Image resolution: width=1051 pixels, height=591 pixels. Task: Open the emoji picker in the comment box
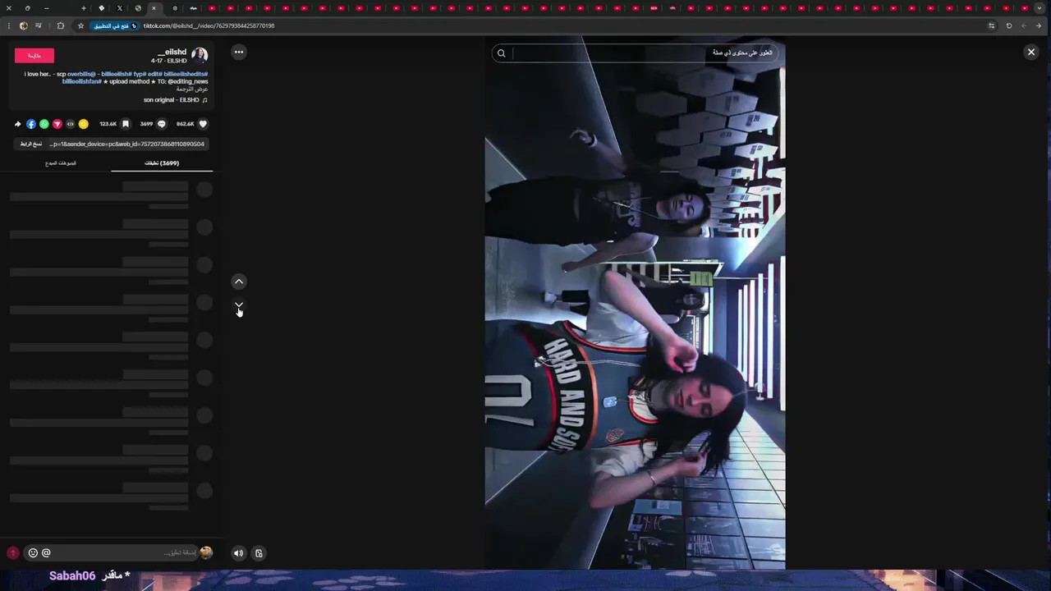point(33,553)
